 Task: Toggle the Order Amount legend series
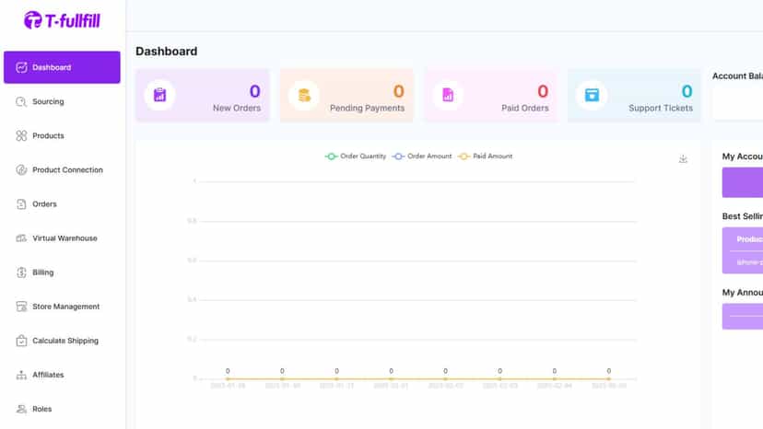422,157
